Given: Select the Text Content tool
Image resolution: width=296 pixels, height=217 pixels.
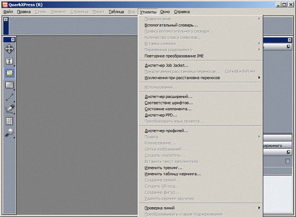Looking at the screenshot, I should [x=9, y=61].
